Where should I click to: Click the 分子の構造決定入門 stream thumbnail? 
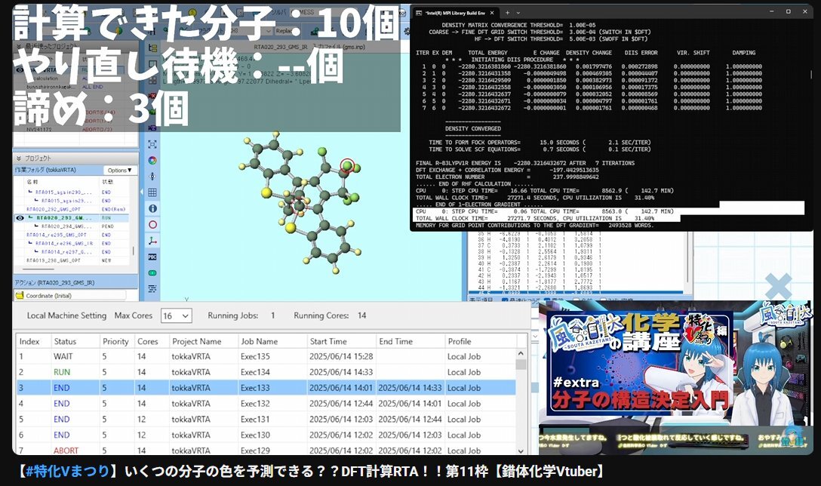[x=639, y=363]
